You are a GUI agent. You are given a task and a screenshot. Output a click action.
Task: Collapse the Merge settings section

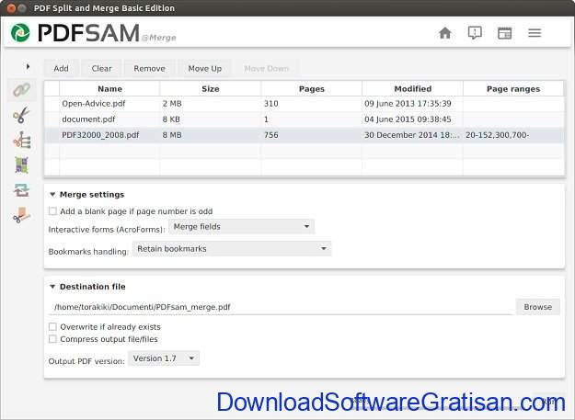[x=52, y=195]
